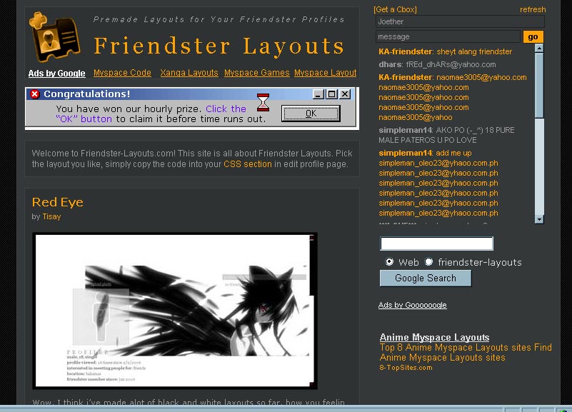Open the Red Eye layout title
This screenshot has width=572, height=412.
pyautogui.click(x=58, y=202)
